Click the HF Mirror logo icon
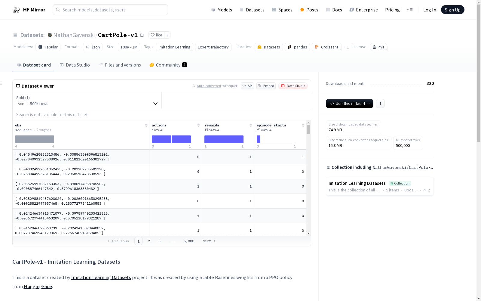This screenshot has height=301, width=481. (x=17, y=10)
